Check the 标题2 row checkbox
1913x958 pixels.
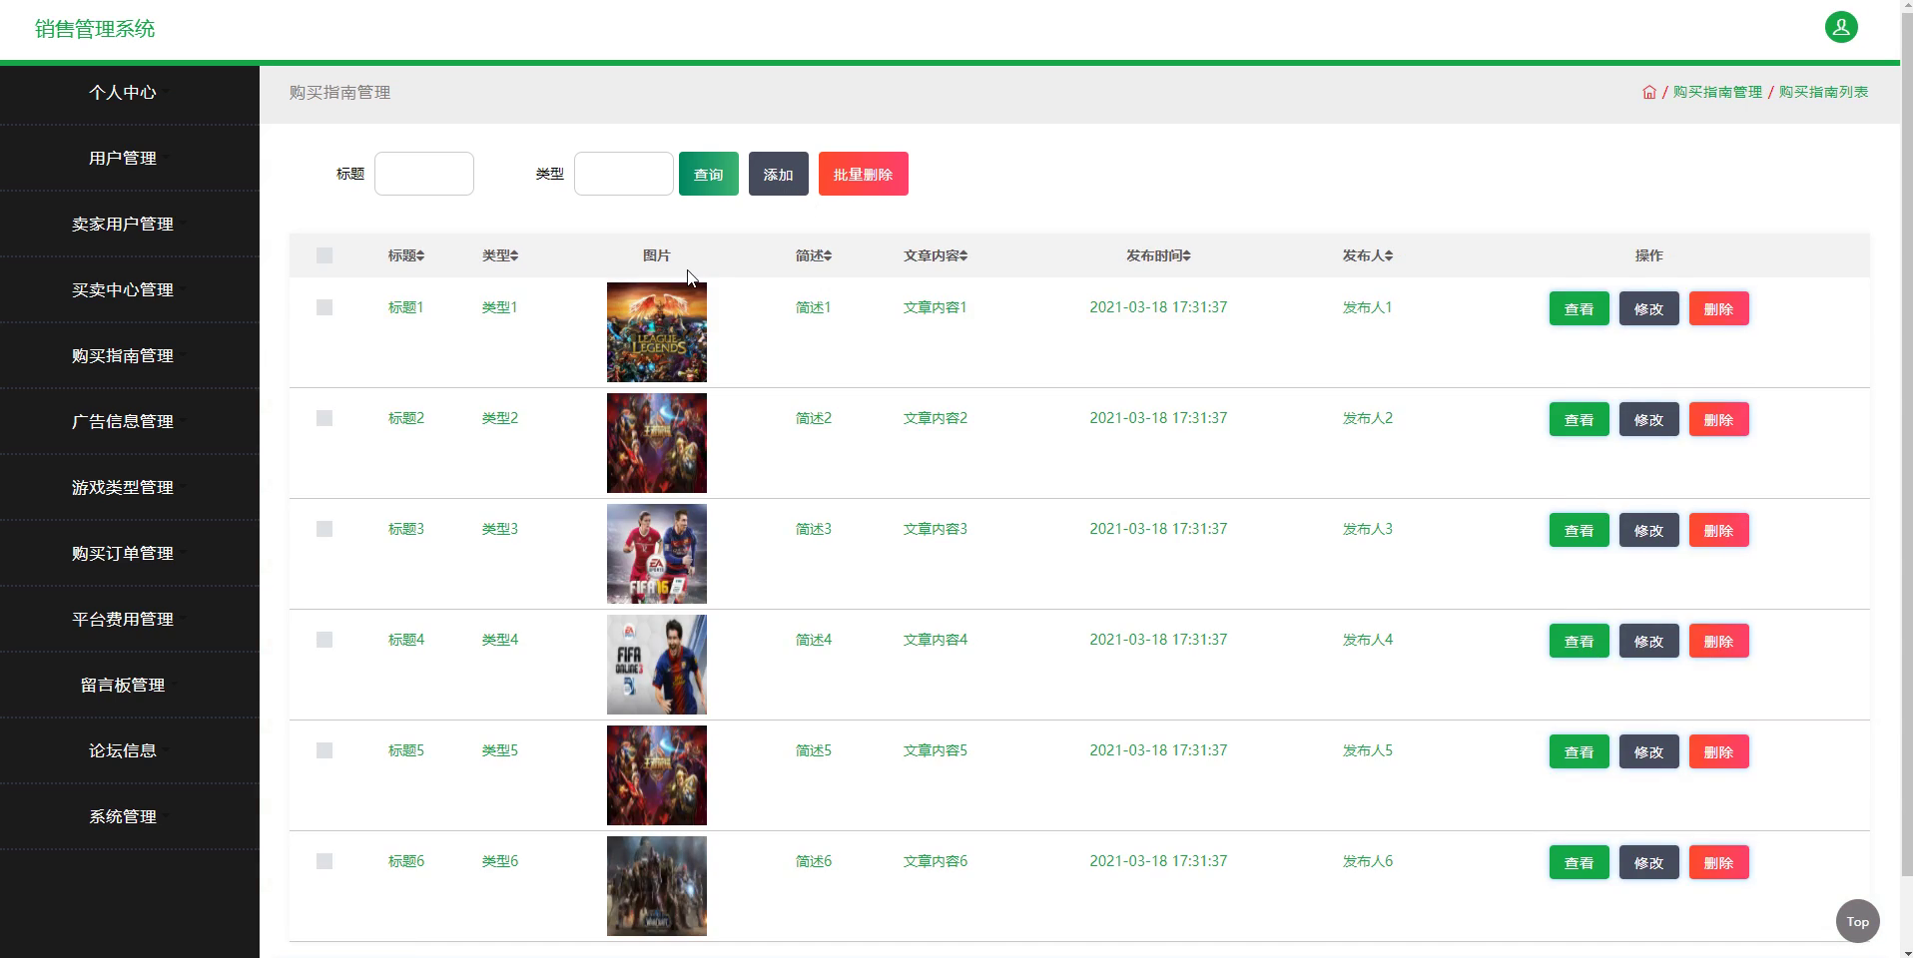coord(324,418)
